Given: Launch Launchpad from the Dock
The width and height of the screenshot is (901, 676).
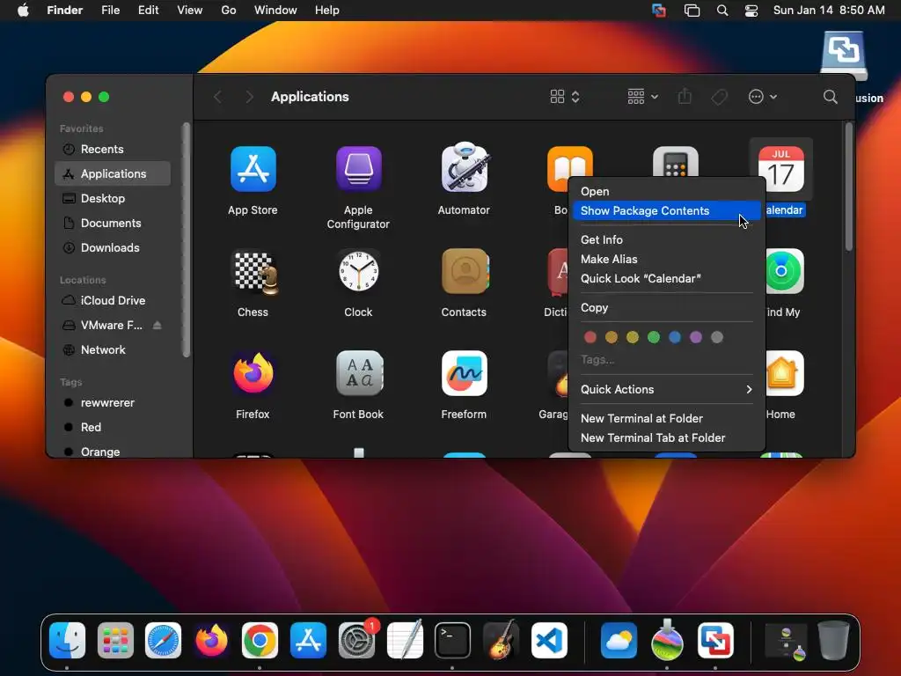Looking at the screenshot, I should (115, 640).
